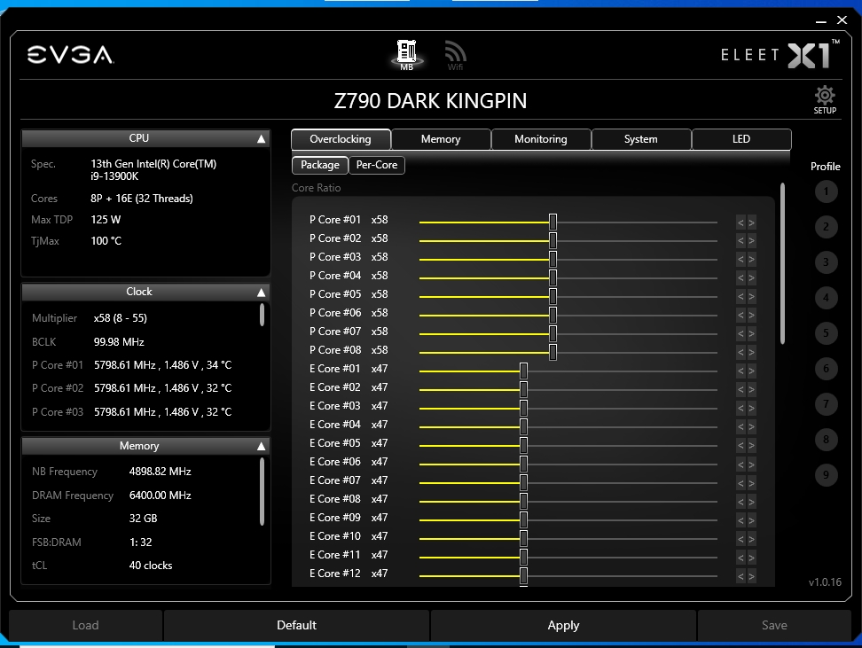Click P Core #08 ratio slider handle
This screenshot has height=648, width=862.
(552, 352)
